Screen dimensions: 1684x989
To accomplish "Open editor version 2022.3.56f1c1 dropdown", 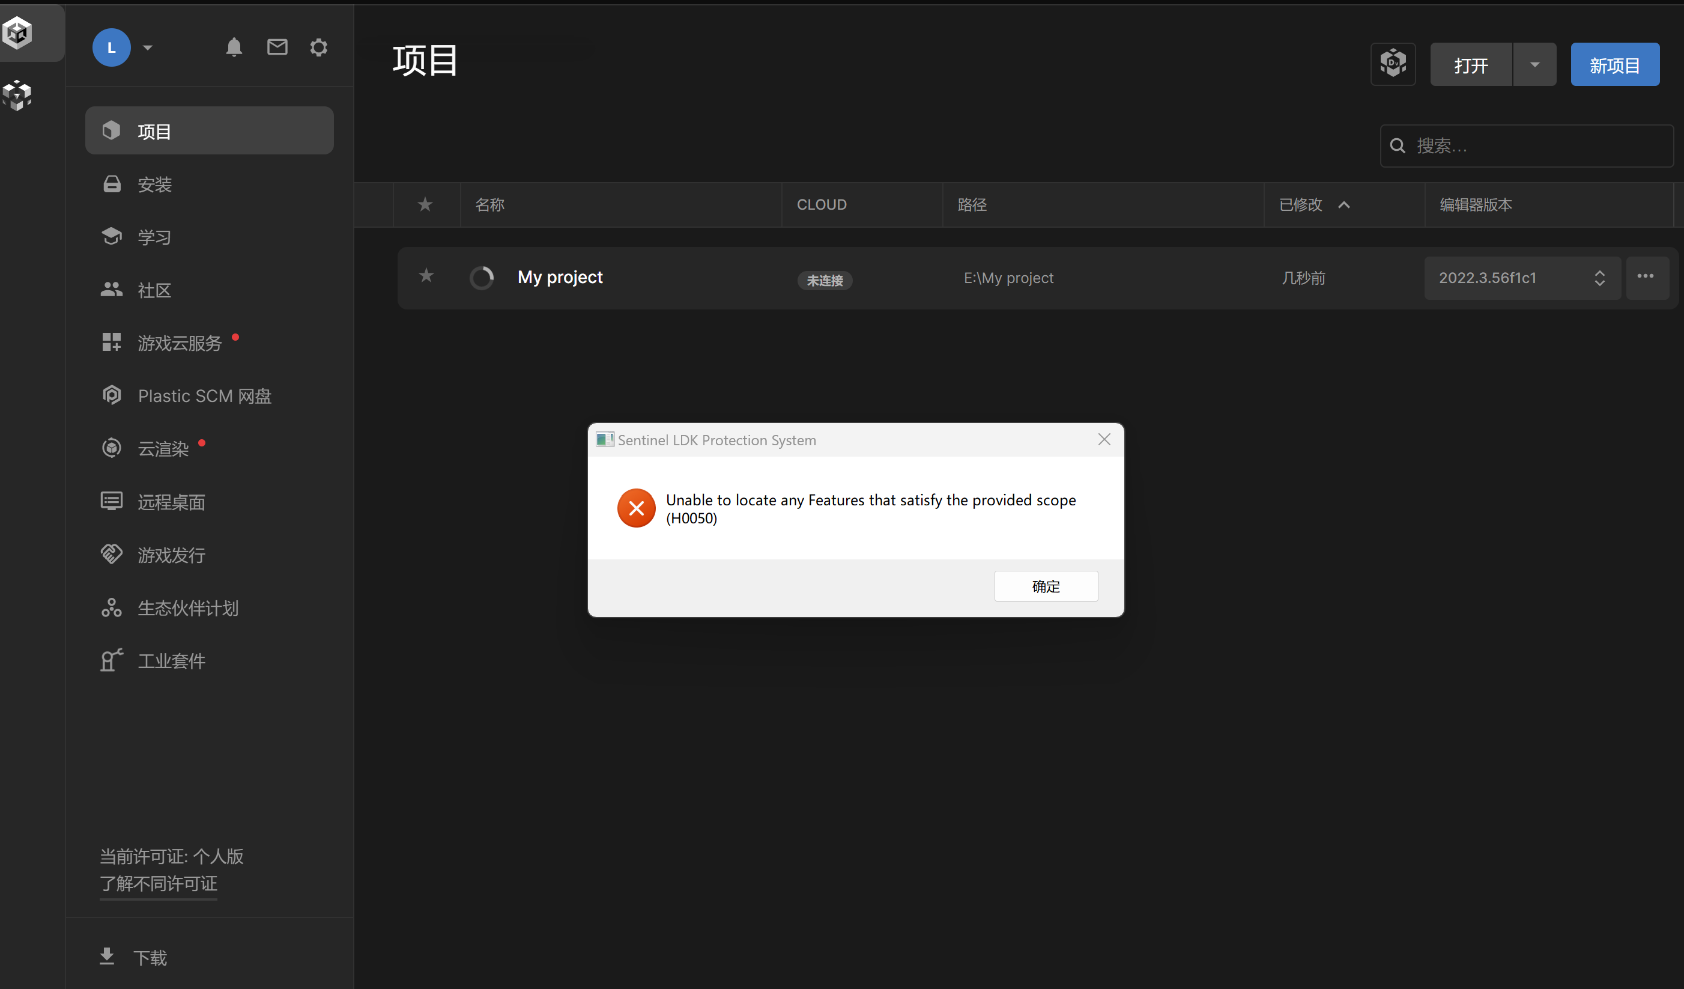I will coord(1522,278).
